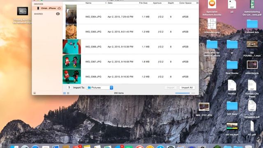This screenshot has height=148, width=263.
Task: Select the IMG_0366.JPG thumbnail
Action: pos(72,46)
